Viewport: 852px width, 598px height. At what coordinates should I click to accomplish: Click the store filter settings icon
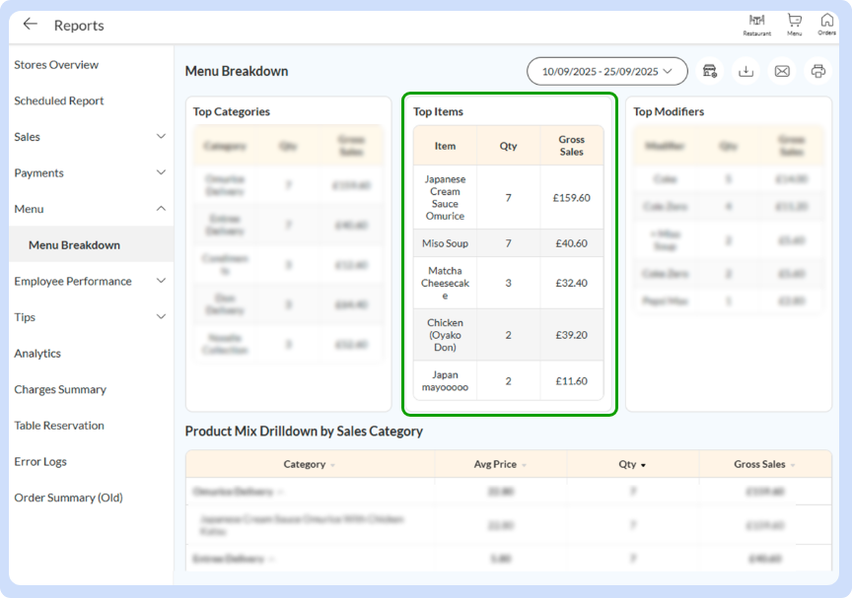(709, 71)
